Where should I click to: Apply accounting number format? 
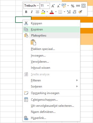pos(64,6)
